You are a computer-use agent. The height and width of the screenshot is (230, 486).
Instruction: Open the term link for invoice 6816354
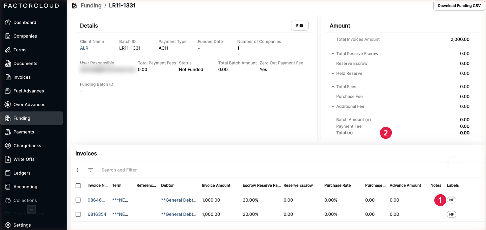coord(120,214)
